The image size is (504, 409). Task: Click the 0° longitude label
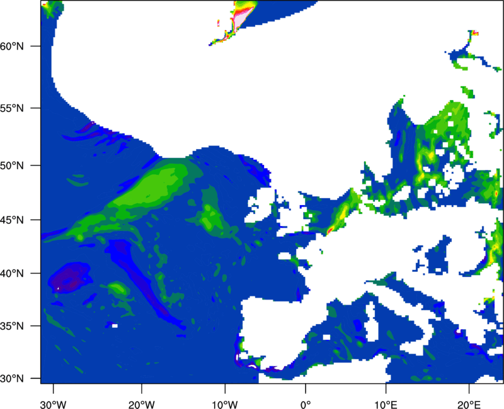[306, 405]
